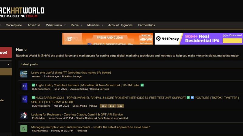Jump to page 111 of the NUCLEARSMM thread
Screen dimensions: 243x136
click(104, 106)
